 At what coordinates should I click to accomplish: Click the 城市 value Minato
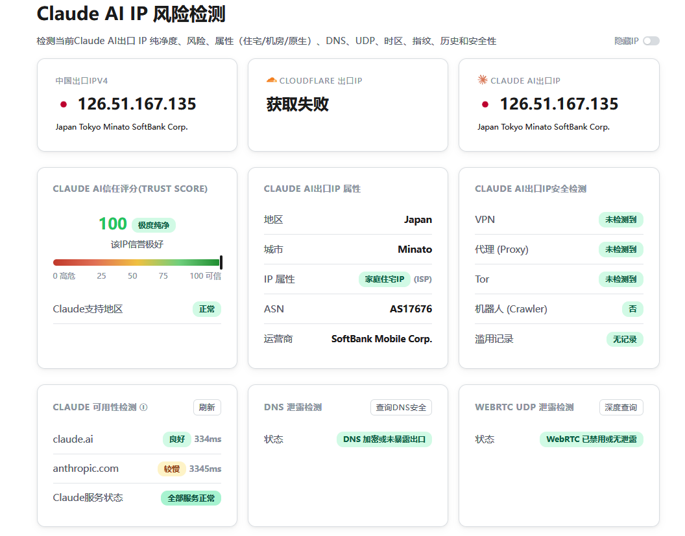click(415, 250)
